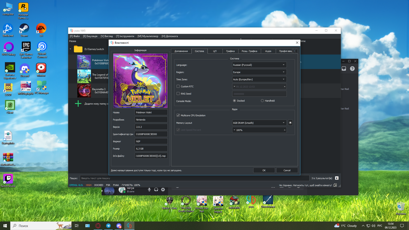Open the Емуляція menu
The image size is (409, 230).
coord(90,36)
